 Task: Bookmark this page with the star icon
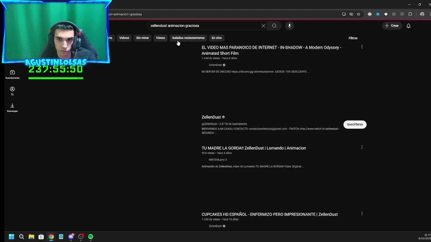coord(358,14)
